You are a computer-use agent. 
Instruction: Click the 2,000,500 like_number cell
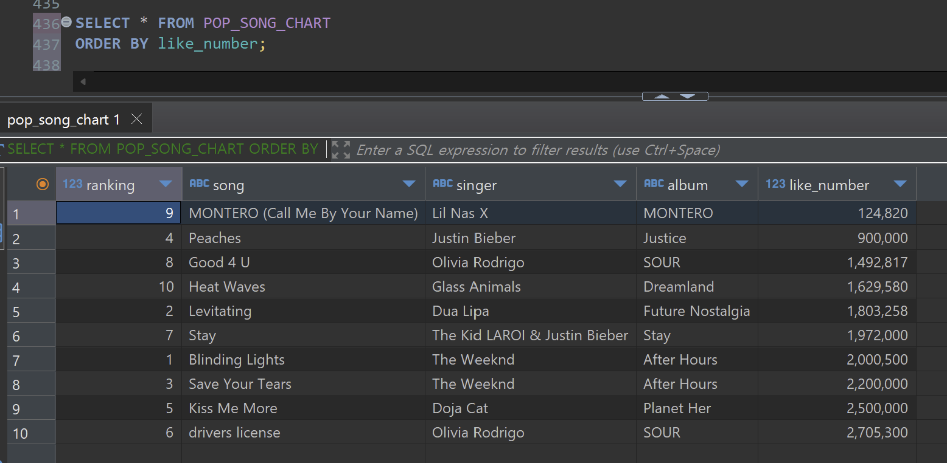pos(837,360)
